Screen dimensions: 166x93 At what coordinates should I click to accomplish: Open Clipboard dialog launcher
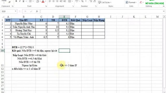tap(12, 6)
